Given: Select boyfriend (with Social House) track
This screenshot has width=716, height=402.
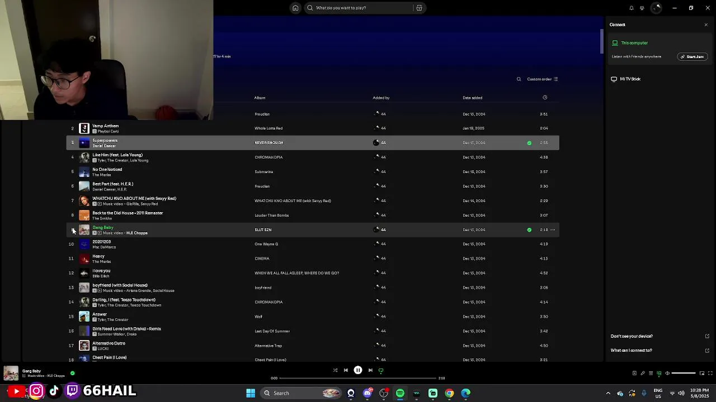Looking at the screenshot, I should pos(313,288).
